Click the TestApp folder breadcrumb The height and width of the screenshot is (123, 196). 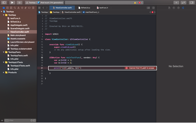[55, 12]
